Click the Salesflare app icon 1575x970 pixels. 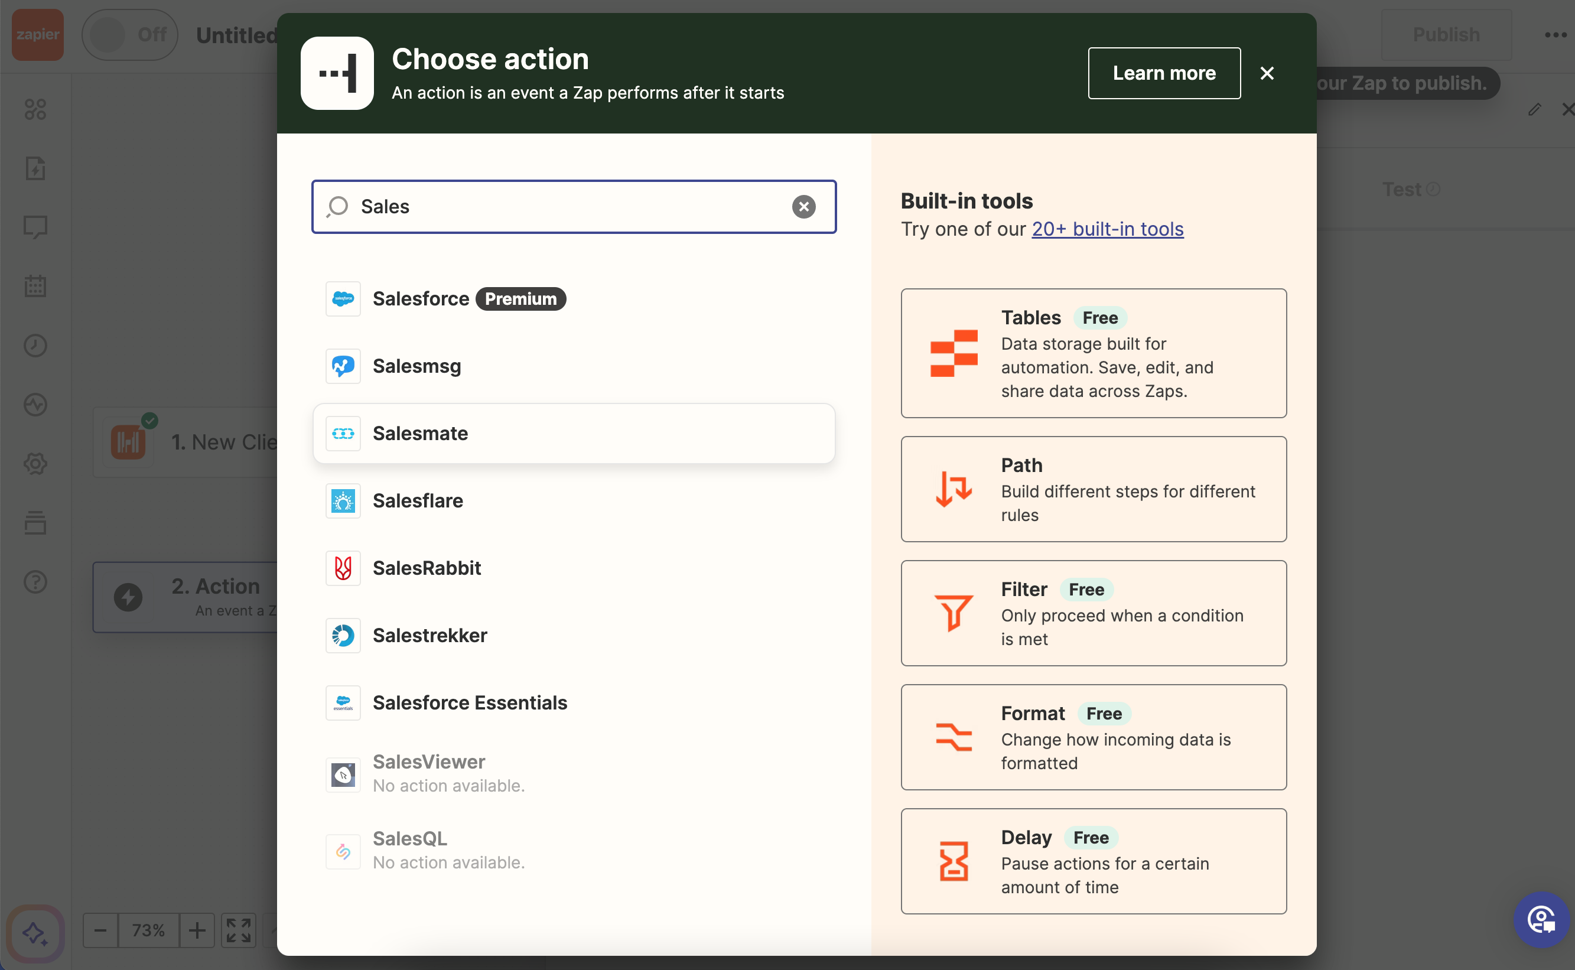343,501
